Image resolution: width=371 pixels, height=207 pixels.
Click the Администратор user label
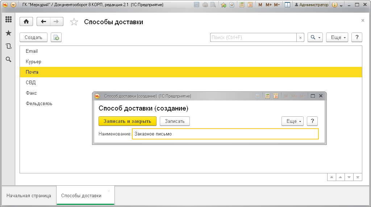312,5
